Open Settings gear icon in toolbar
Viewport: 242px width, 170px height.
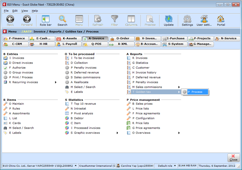point(187,19)
